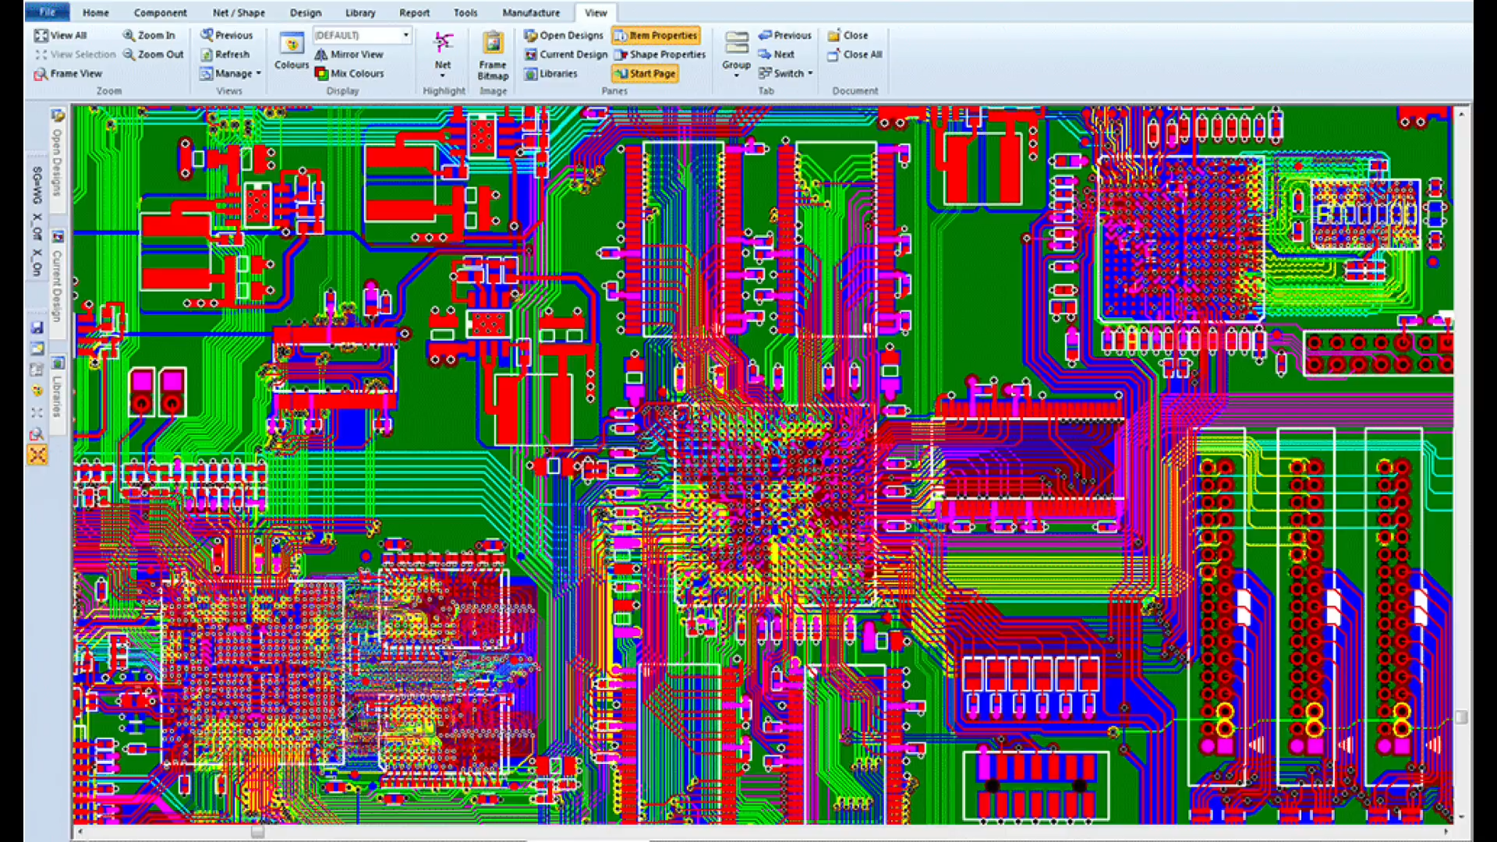1497x842 pixels.
Task: Click the Mix Colours swatch icon
Action: (x=321, y=73)
